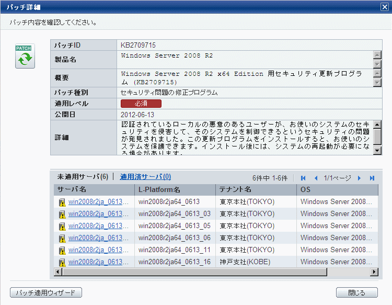
Task: Click the green PATCH refresh icon
Action: pos(25,56)
